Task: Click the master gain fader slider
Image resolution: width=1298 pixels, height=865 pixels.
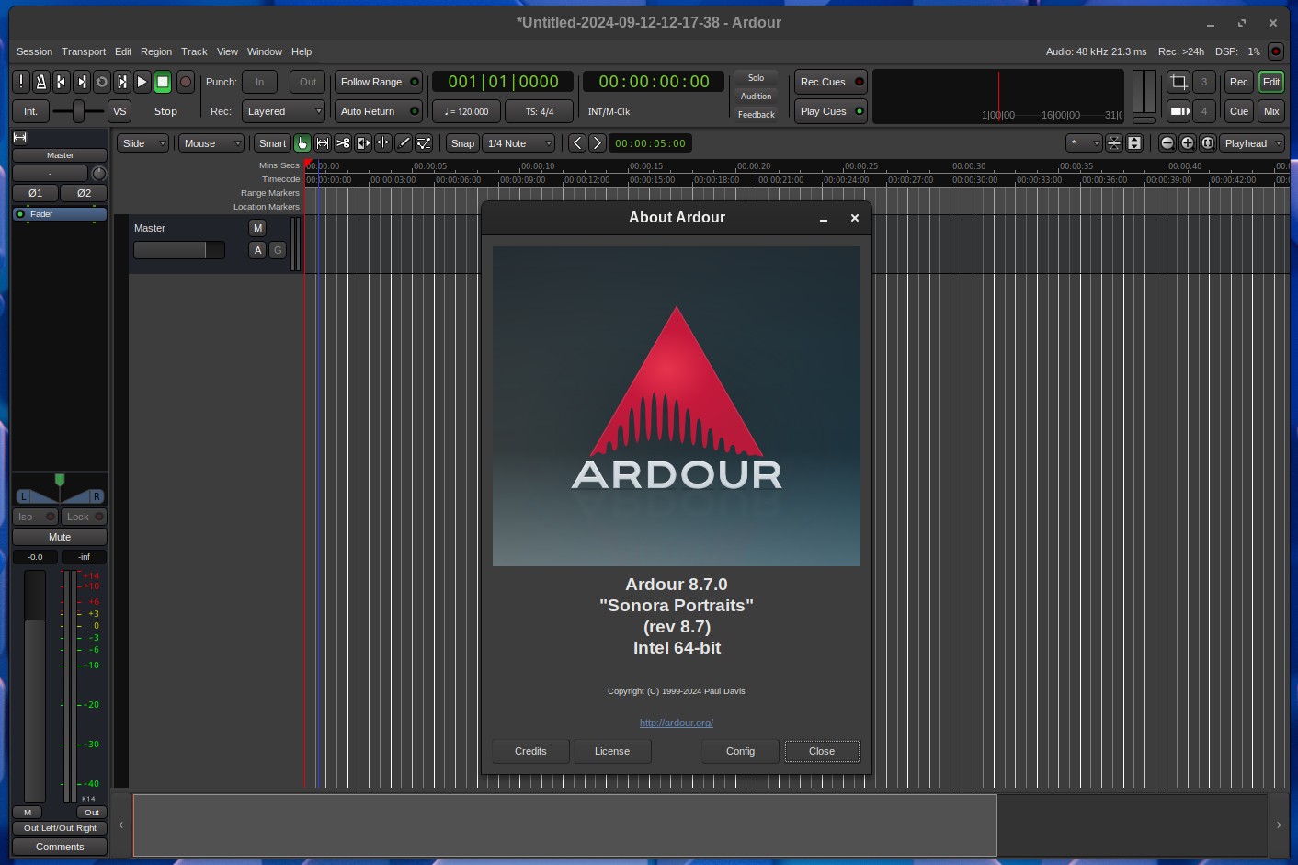Action: pos(35,686)
